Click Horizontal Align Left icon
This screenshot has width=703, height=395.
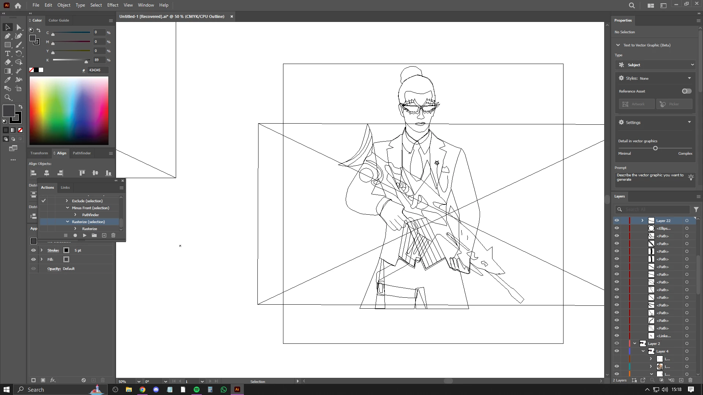coord(33,173)
